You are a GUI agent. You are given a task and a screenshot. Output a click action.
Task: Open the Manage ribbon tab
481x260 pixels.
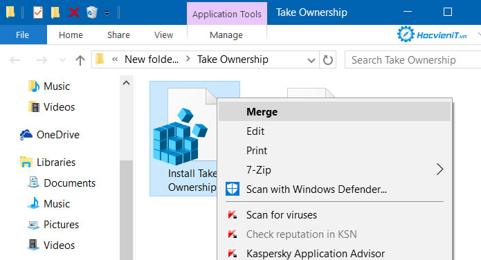[226, 35]
